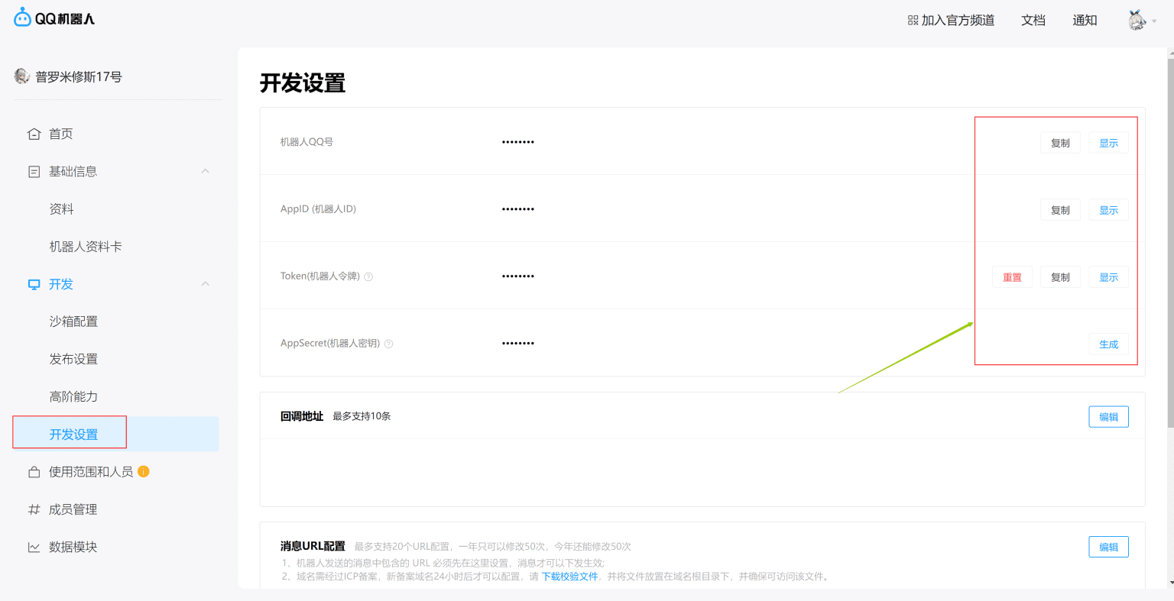Collapse the 开发 sidebar section

205,284
